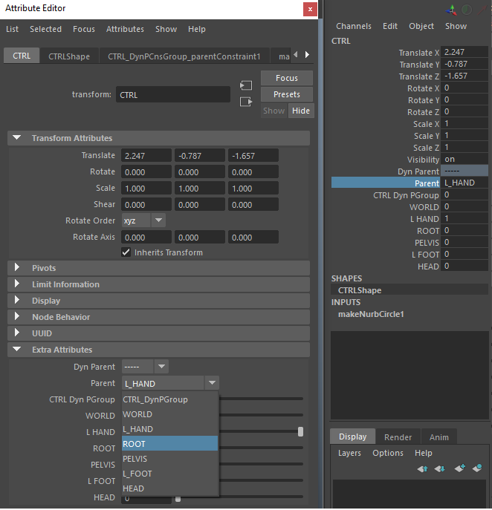Click the left tab scroll arrow
The width and height of the screenshot is (492, 510).
coord(296,55)
